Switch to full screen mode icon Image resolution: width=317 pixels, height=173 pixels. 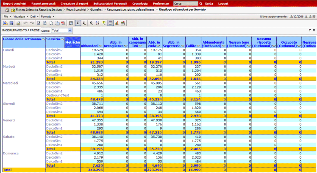[x=71, y=23]
